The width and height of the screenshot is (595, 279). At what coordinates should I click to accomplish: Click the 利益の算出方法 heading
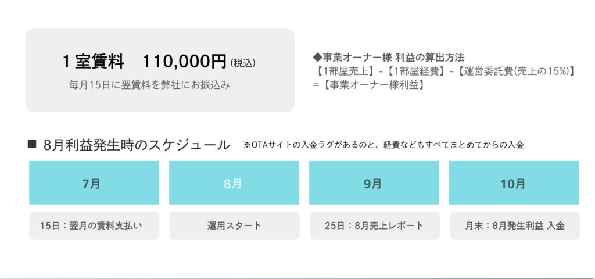coord(430,58)
